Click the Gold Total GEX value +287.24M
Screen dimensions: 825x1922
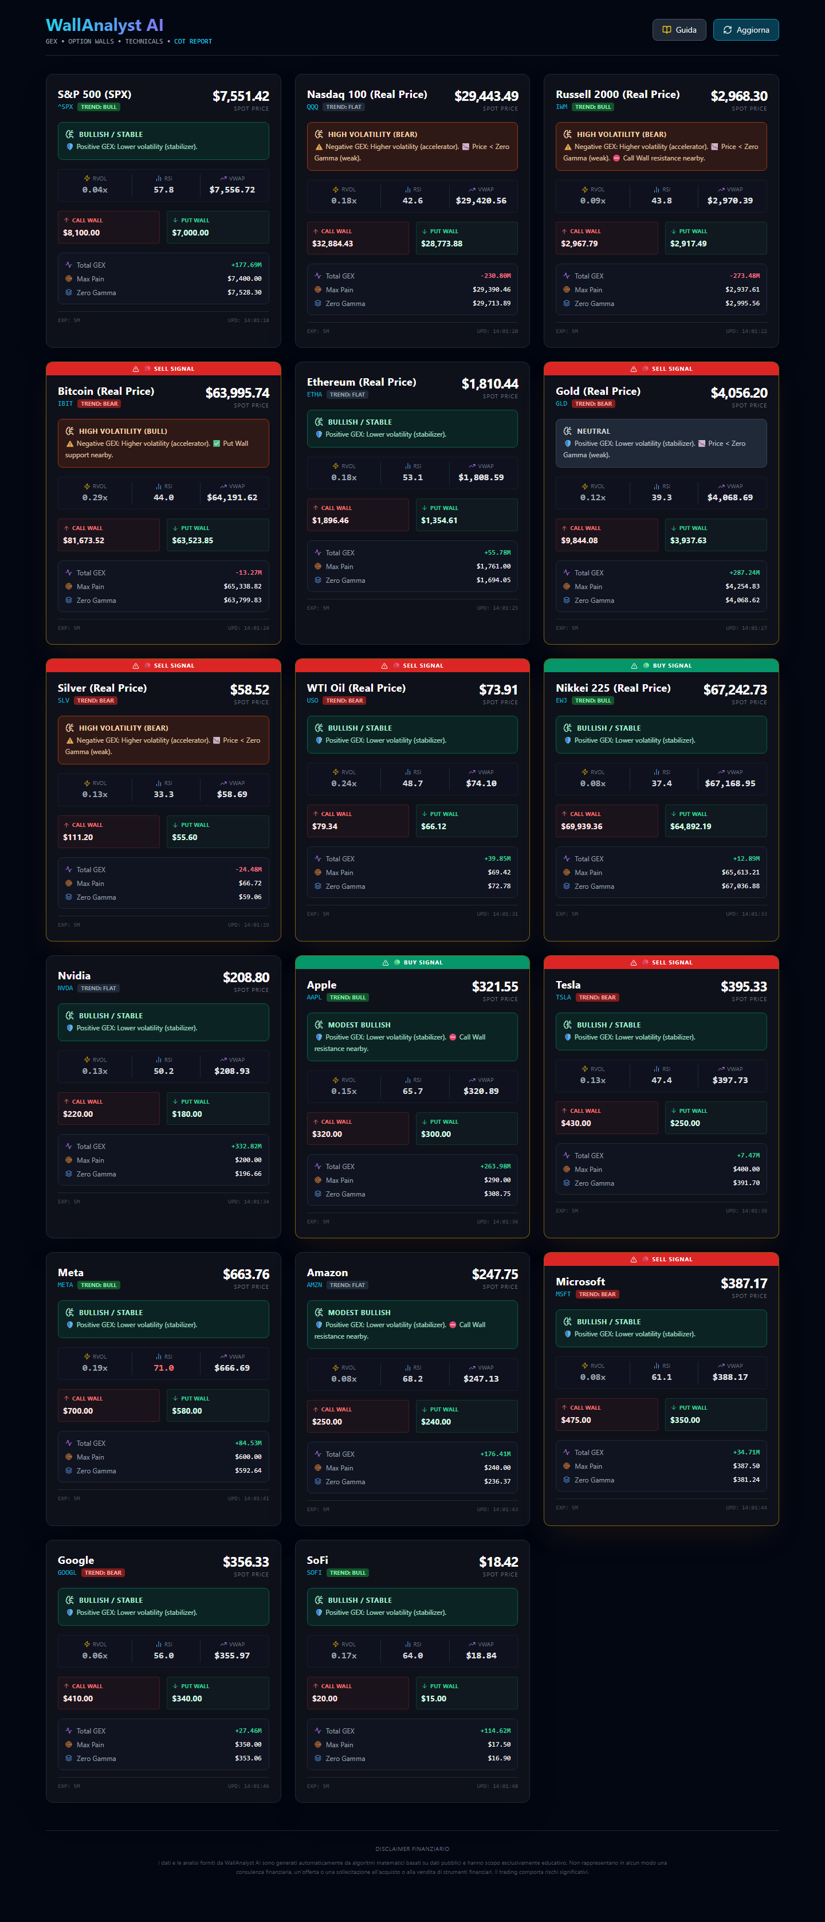(744, 573)
